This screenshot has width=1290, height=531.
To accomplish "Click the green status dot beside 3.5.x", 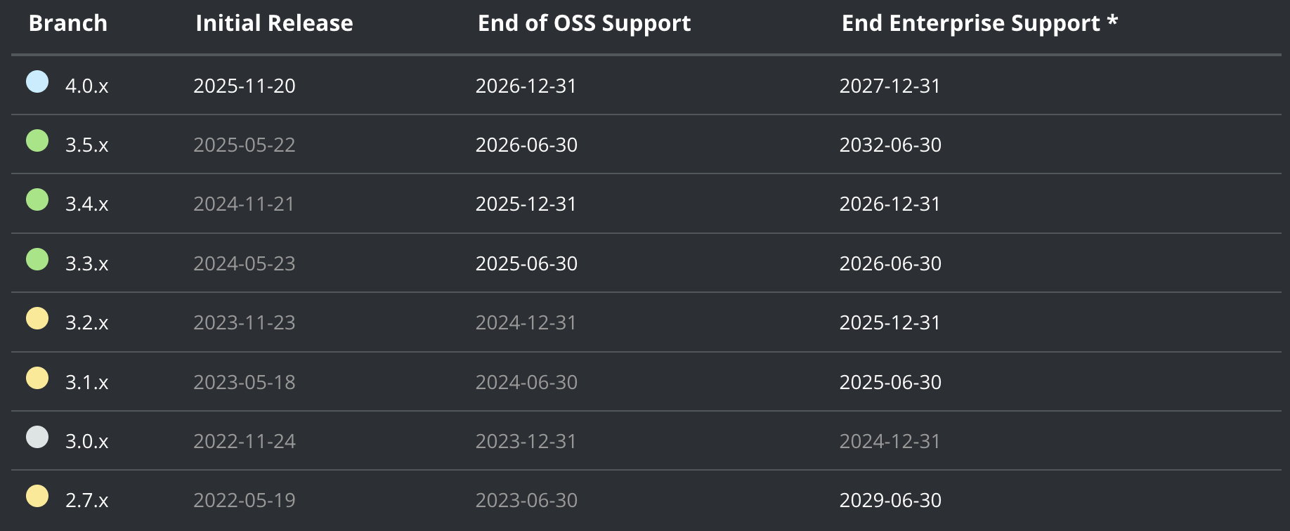I will click(x=37, y=140).
